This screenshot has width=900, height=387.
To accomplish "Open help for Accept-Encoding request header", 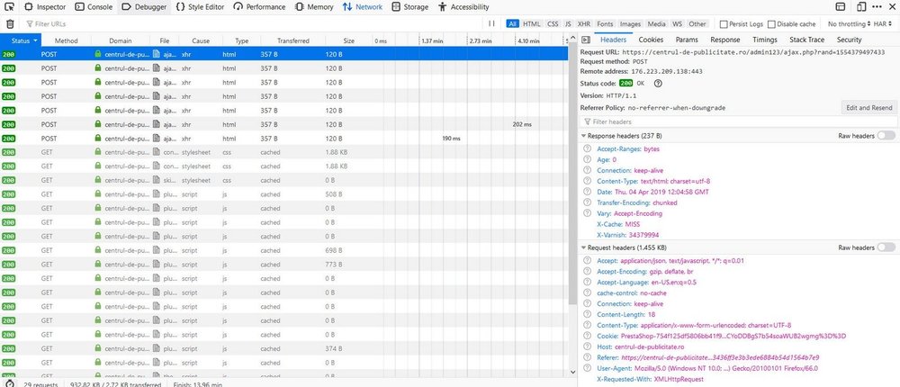I will (x=587, y=272).
